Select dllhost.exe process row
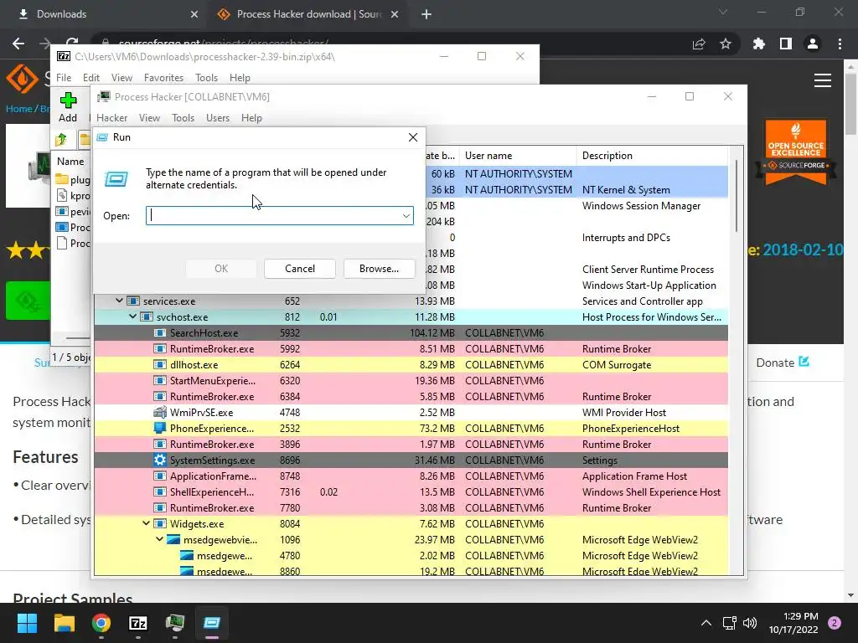Screen dimensions: 858x643 point(411,365)
